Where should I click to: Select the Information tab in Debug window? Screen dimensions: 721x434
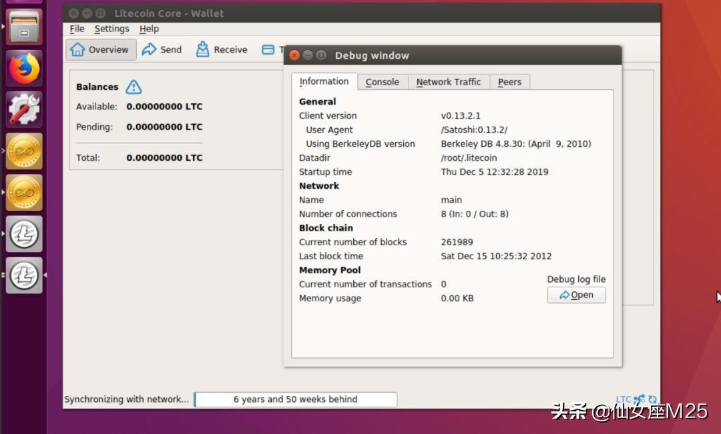pos(324,81)
